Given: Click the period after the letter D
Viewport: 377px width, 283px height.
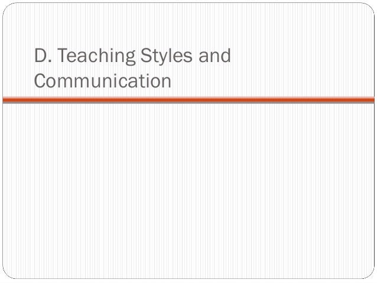Looking at the screenshot, I should [50, 61].
